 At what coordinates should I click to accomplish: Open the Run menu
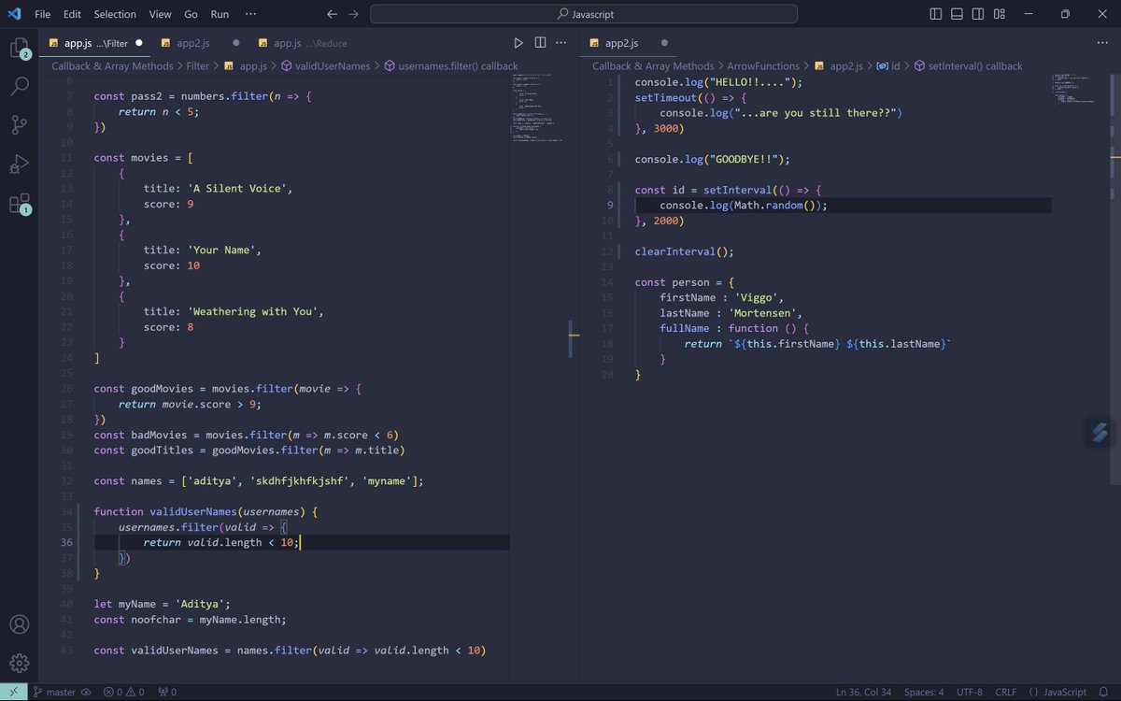coord(220,14)
